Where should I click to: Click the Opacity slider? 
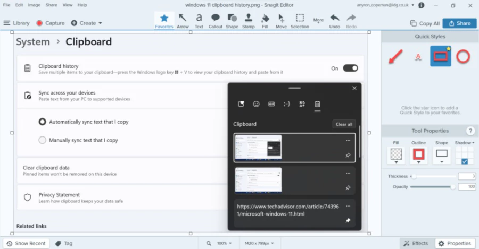434,187
